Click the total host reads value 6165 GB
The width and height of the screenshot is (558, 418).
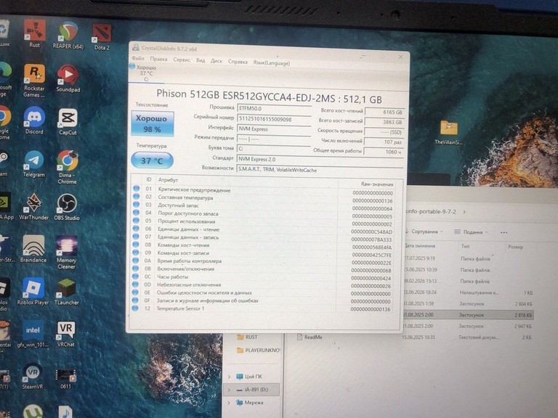point(384,112)
